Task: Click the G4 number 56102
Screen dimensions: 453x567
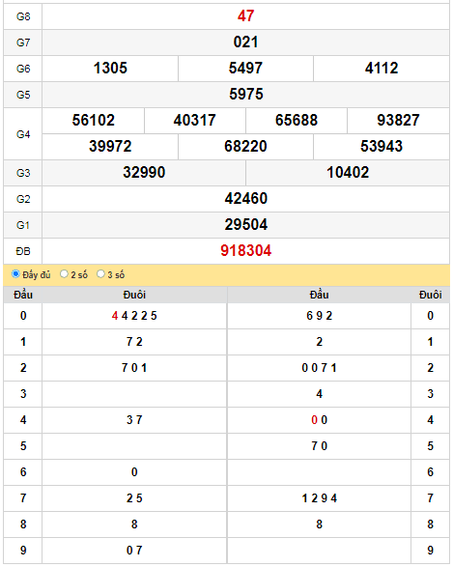Action: [94, 121]
